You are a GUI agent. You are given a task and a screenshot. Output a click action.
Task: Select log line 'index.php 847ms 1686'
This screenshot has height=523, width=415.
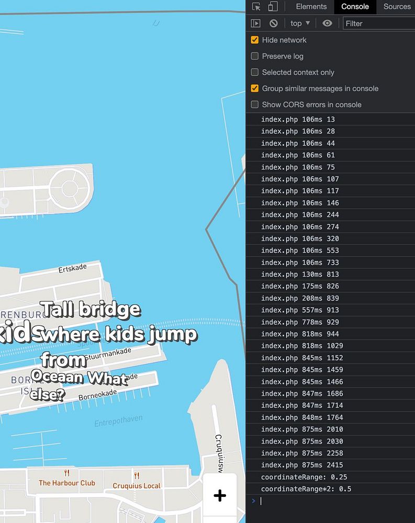click(331, 394)
